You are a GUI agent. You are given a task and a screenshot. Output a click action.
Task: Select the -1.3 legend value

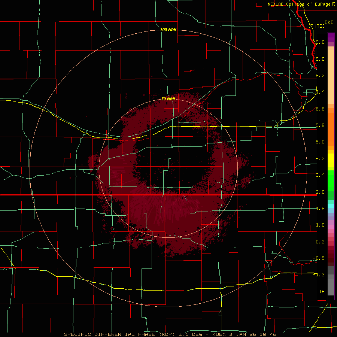pos(319,275)
